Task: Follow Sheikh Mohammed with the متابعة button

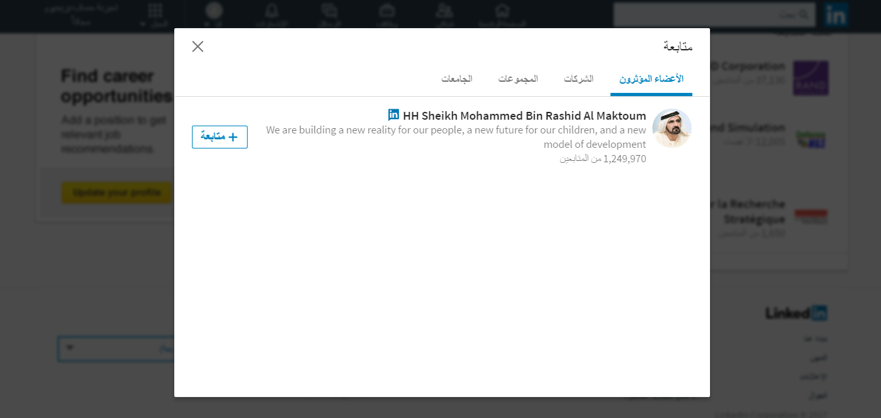Action: click(x=219, y=137)
